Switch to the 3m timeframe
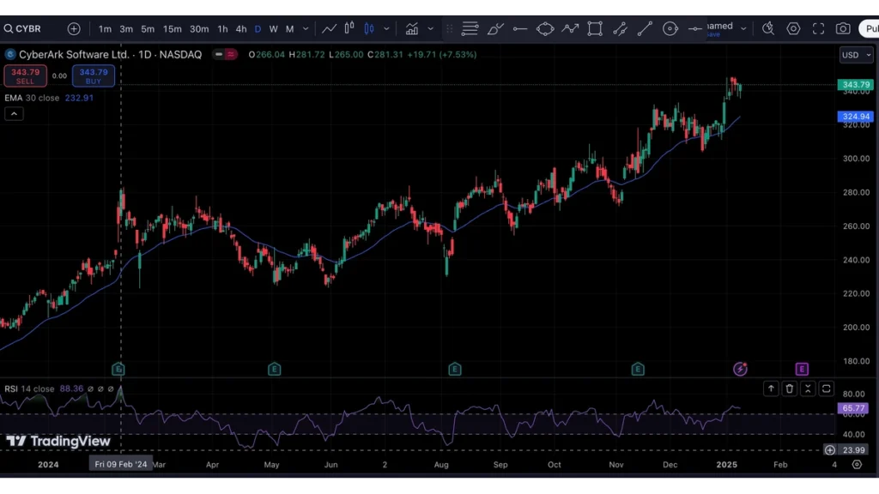 tap(126, 29)
